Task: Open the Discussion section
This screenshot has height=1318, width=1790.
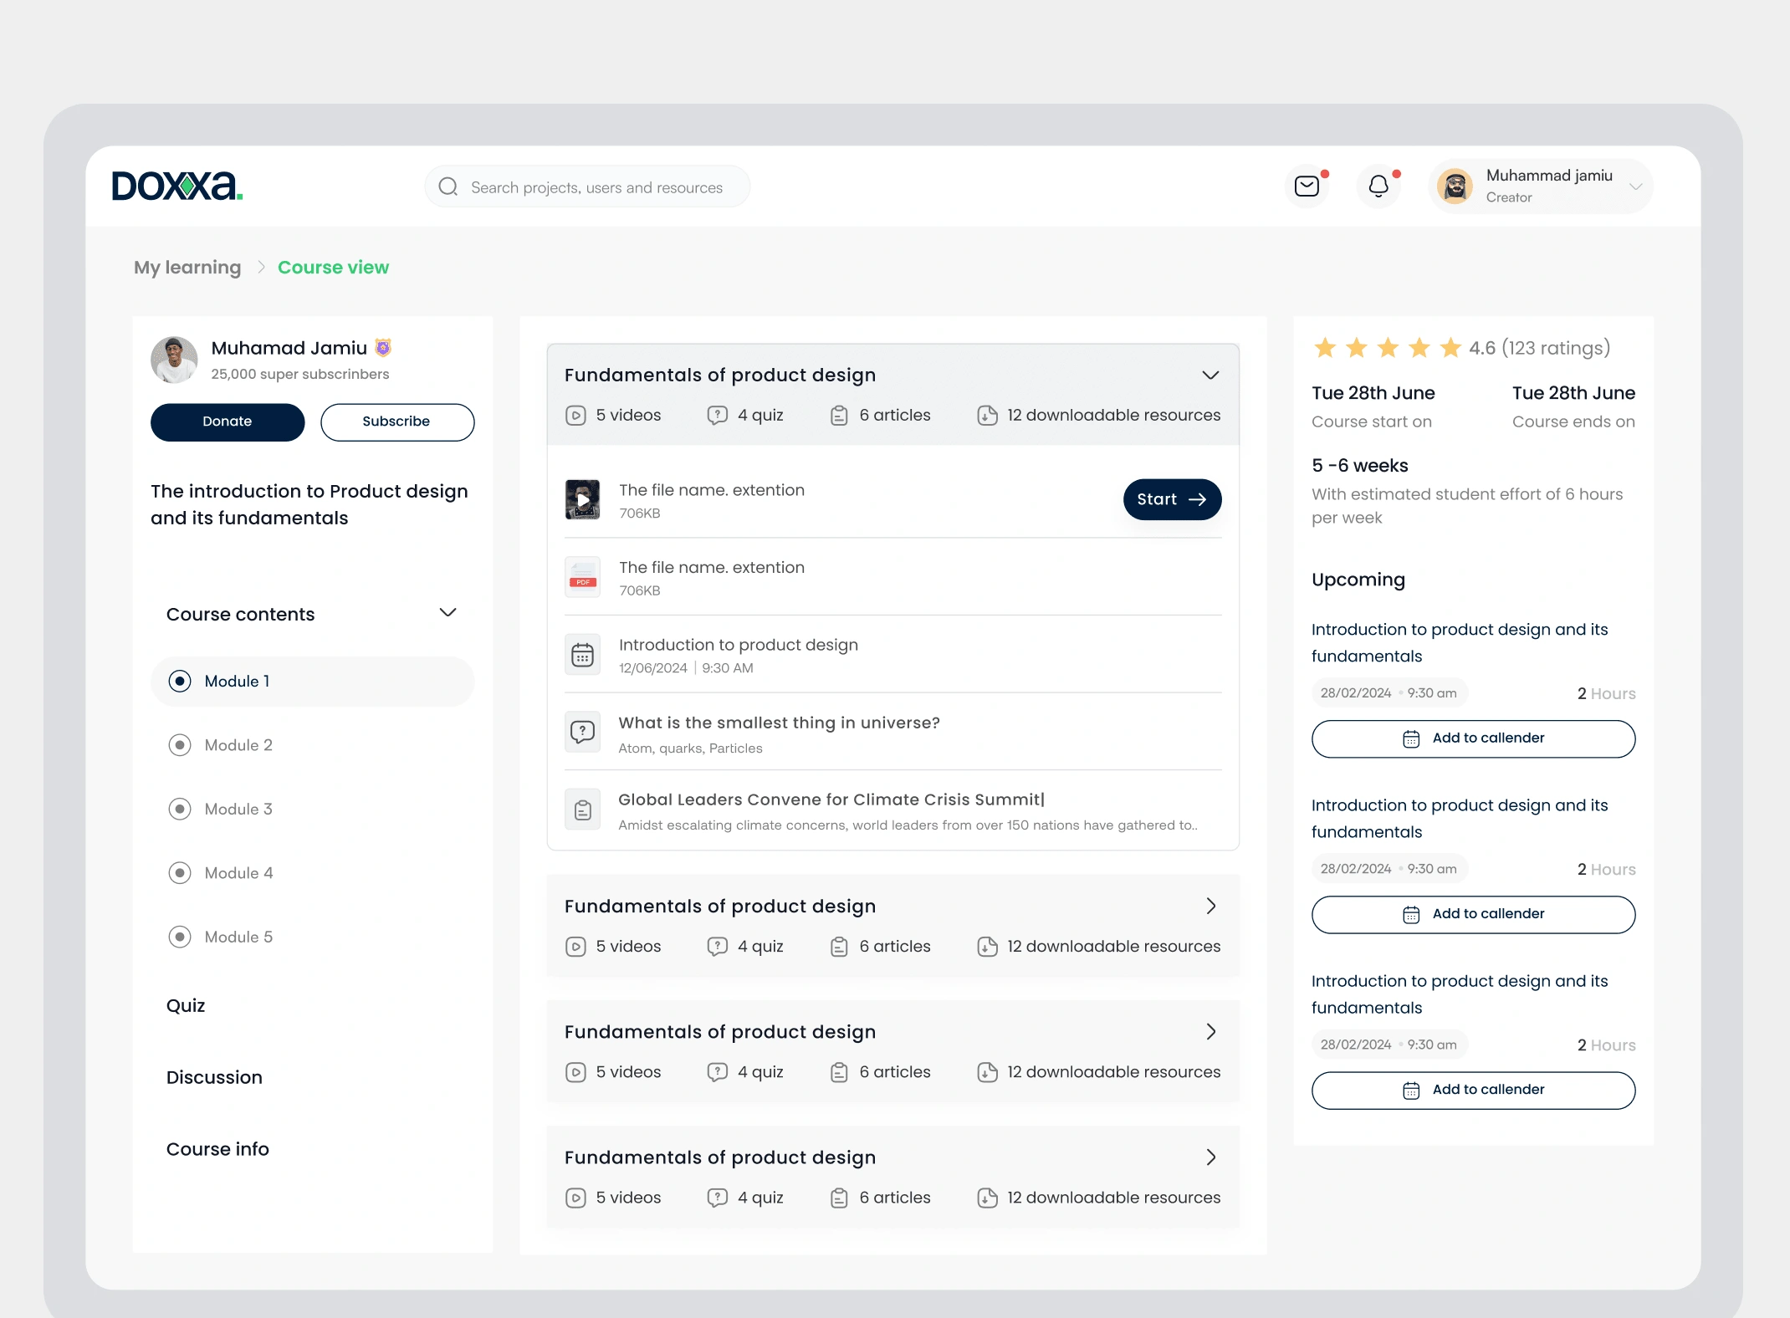Action: point(214,1078)
